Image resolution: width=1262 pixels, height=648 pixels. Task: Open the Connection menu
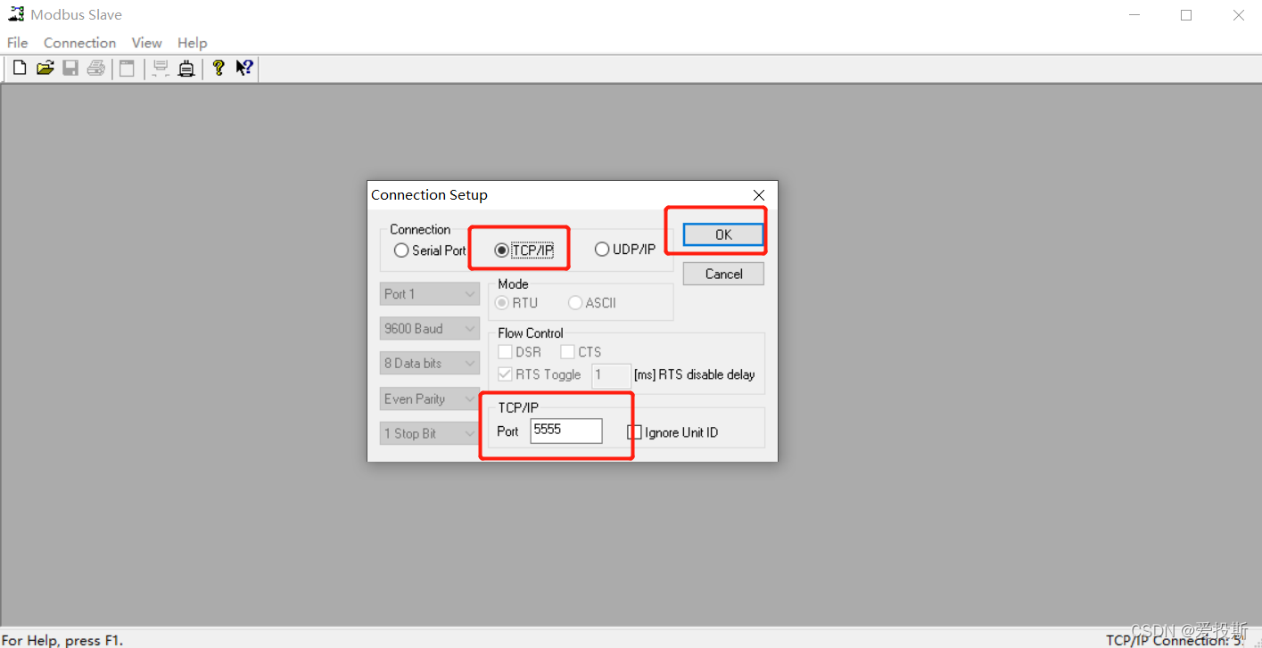(x=79, y=43)
